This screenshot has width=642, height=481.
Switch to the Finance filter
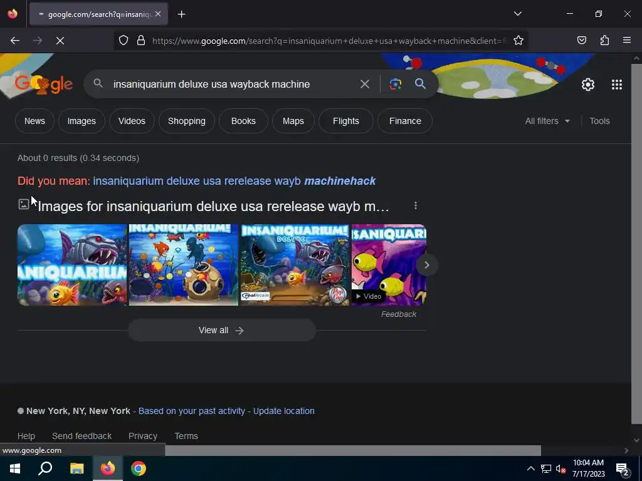[405, 121]
